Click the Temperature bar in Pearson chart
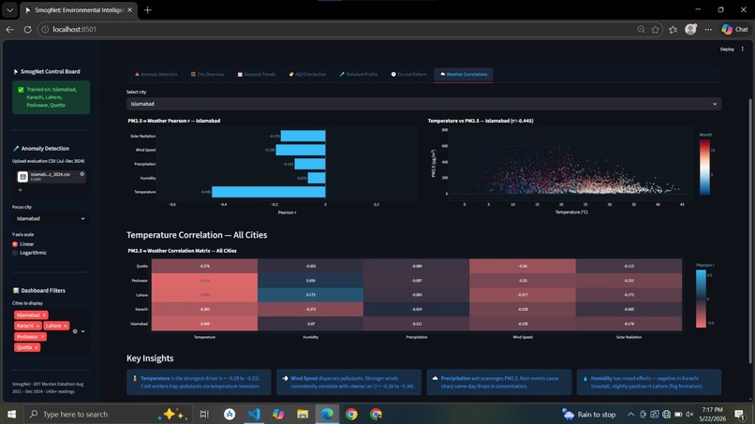Screen dimensions: 755x424 tap(269, 192)
